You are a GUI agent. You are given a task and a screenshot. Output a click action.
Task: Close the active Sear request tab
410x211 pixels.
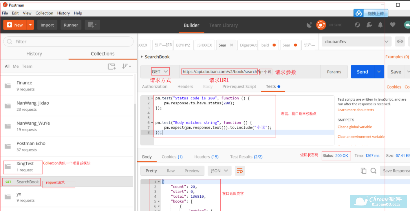point(231,45)
